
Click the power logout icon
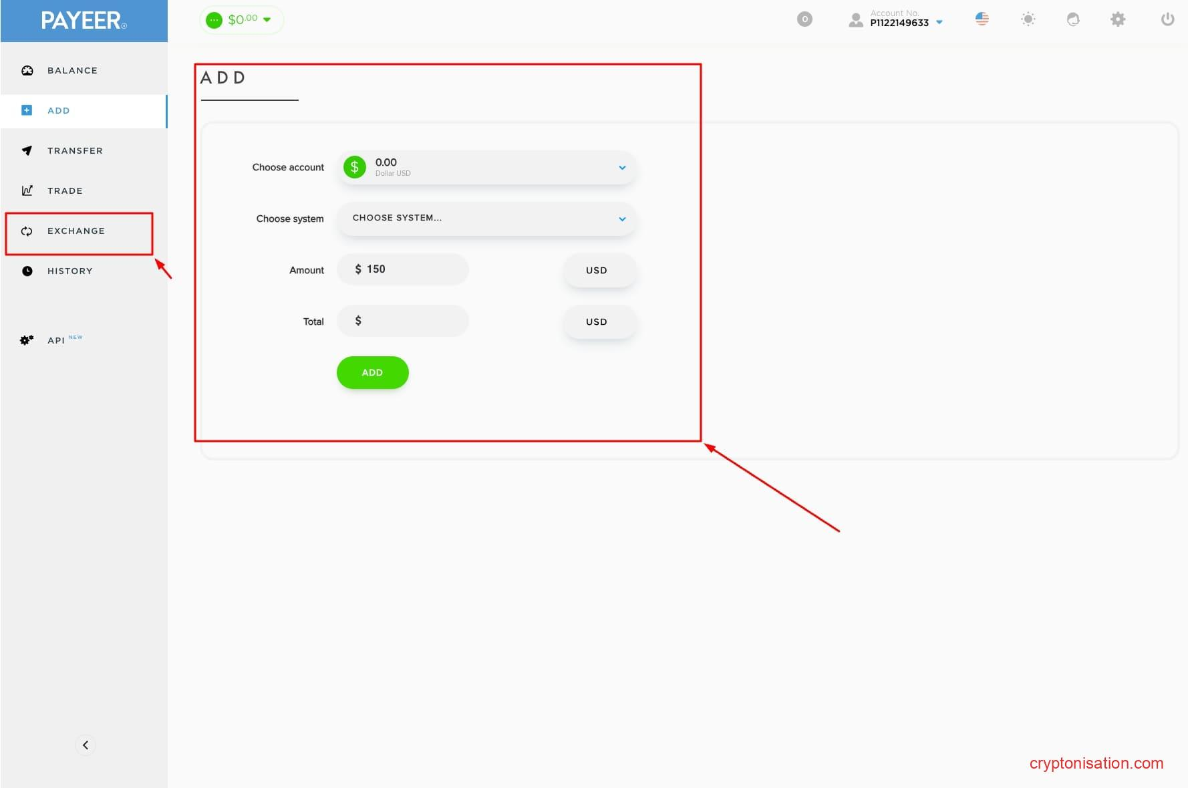[x=1167, y=19]
